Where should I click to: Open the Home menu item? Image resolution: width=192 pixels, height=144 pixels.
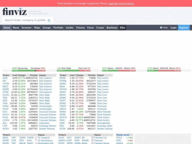pyautogui.click(x=7, y=28)
